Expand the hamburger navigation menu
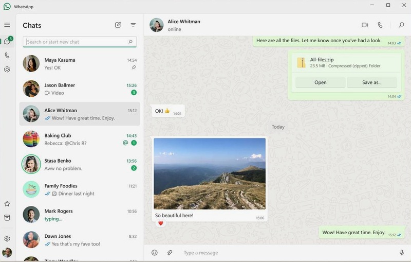Image resolution: width=411 pixels, height=262 pixels. (x=7, y=25)
